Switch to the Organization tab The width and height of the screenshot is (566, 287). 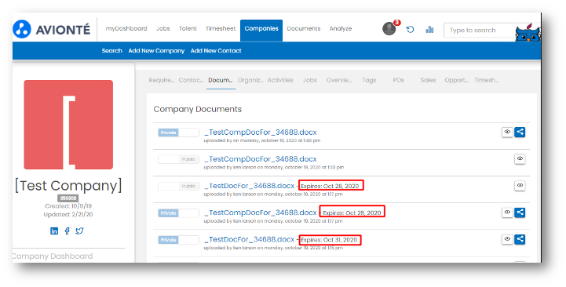point(250,80)
